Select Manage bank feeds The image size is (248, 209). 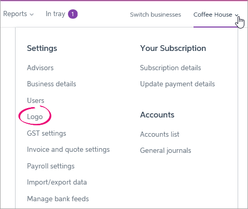click(58, 199)
